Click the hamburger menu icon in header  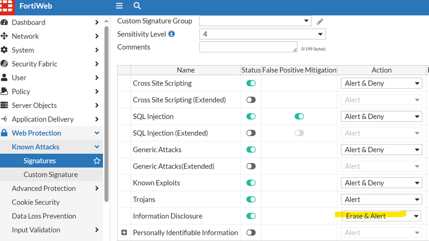coord(119,6)
